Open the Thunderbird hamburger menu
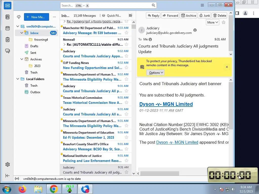The width and height of the screenshot is (259, 194). [202, 5]
